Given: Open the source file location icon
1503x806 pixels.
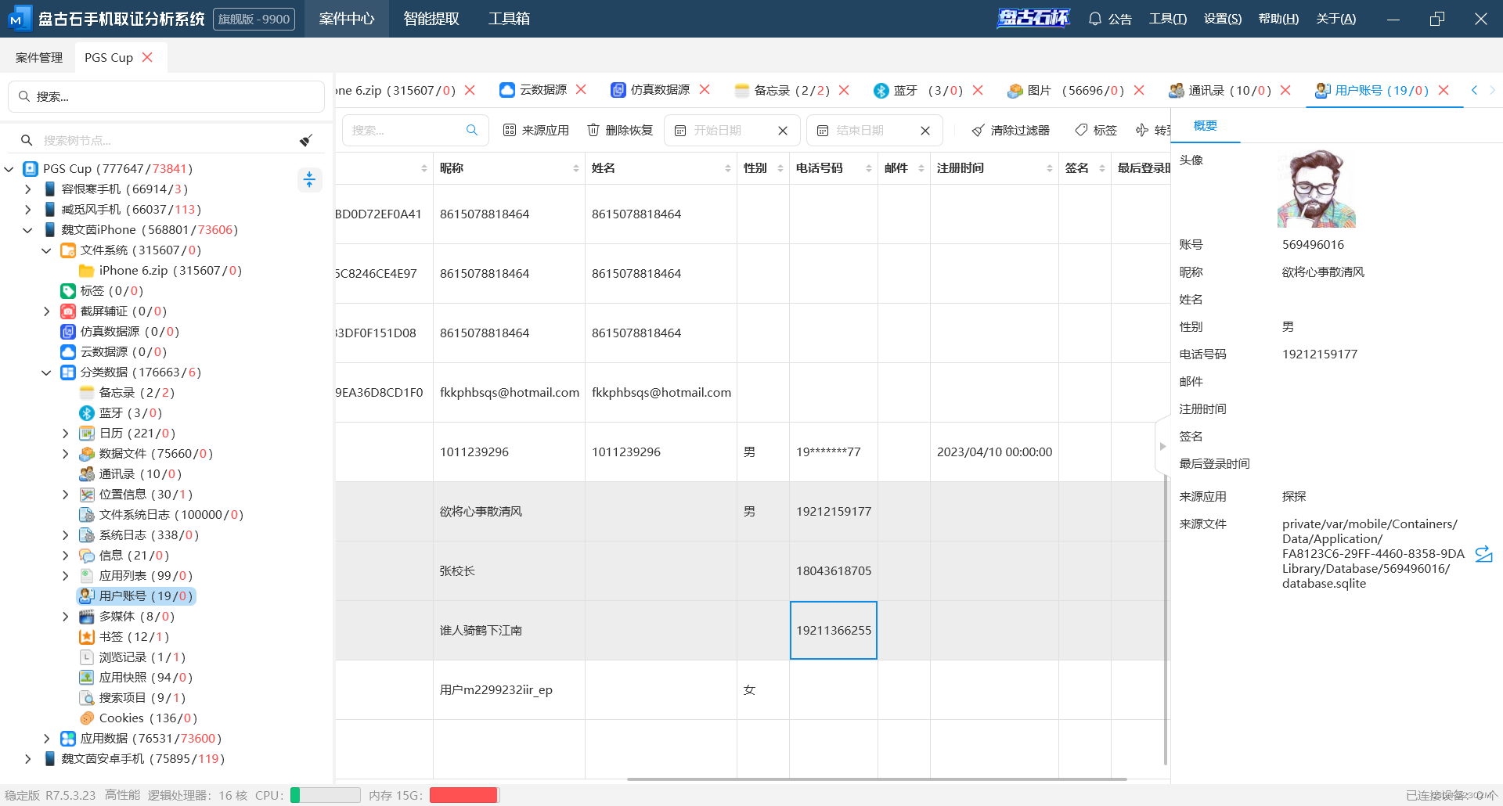Looking at the screenshot, I should pos(1483,554).
